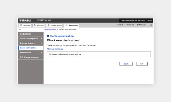Follow the Dante optimization breadcrumb link
Viewport: 171px width, 102px height.
click(50, 29)
